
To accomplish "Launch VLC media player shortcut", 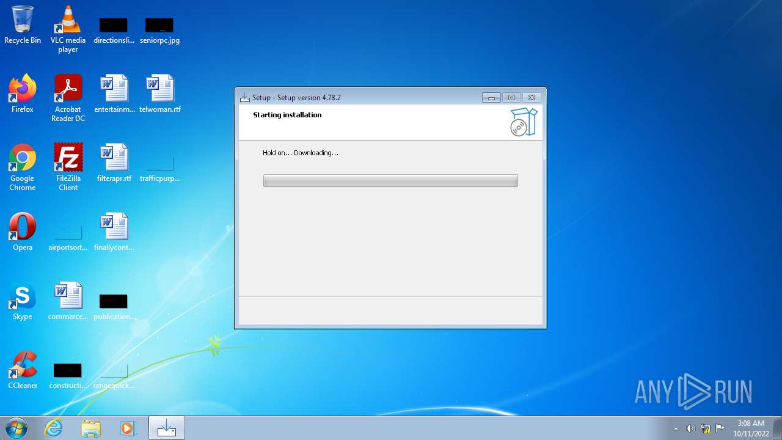I will pos(68,29).
